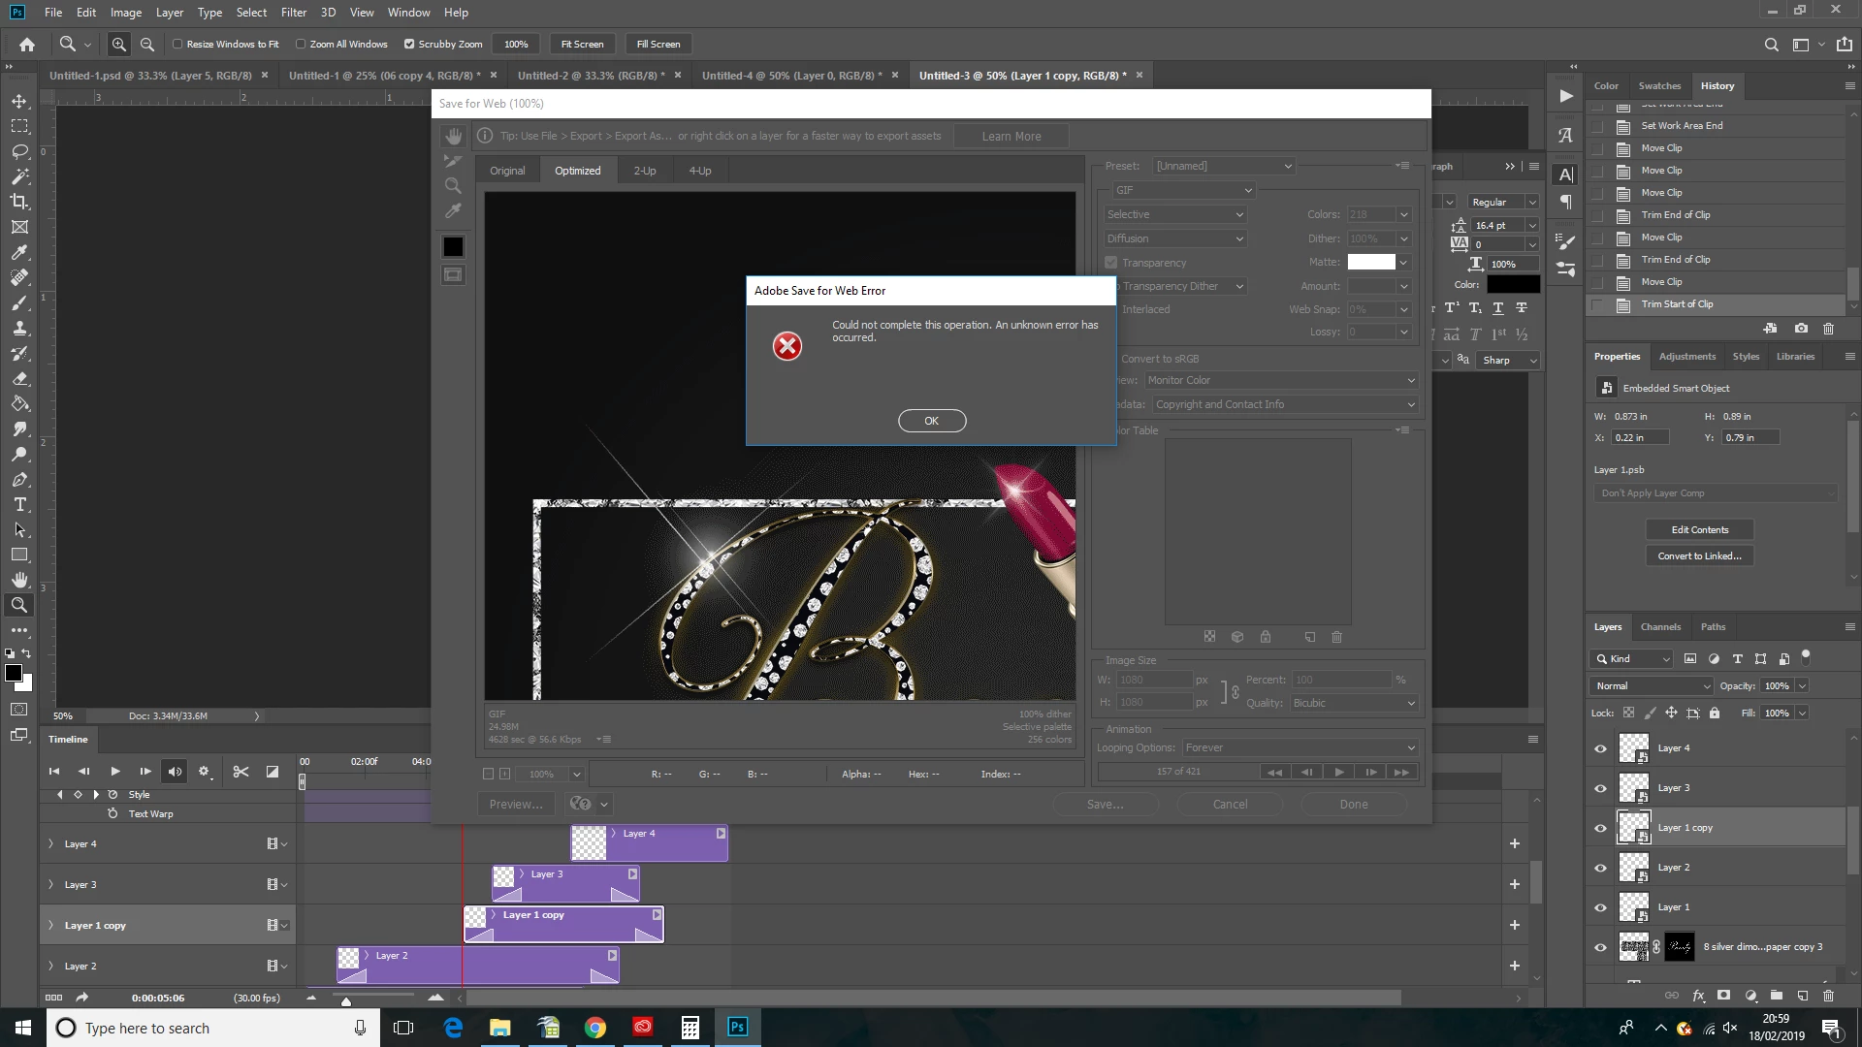
Task: Select the Clone Stamp tool
Action: (x=19, y=328)
